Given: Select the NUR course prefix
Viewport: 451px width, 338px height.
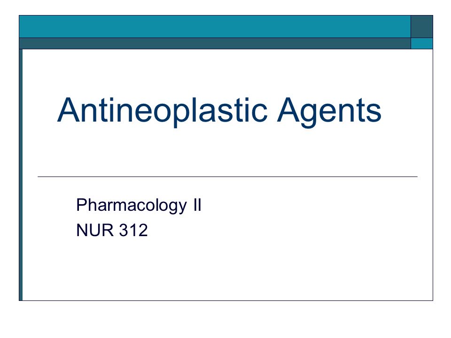Looking at the screenshot, I should coord(95,230).
